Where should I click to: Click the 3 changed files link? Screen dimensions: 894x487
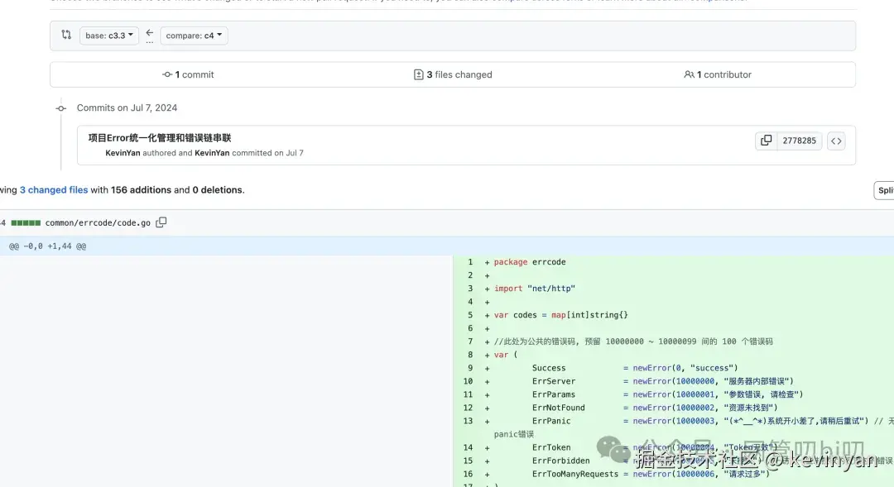coord(54,189)
